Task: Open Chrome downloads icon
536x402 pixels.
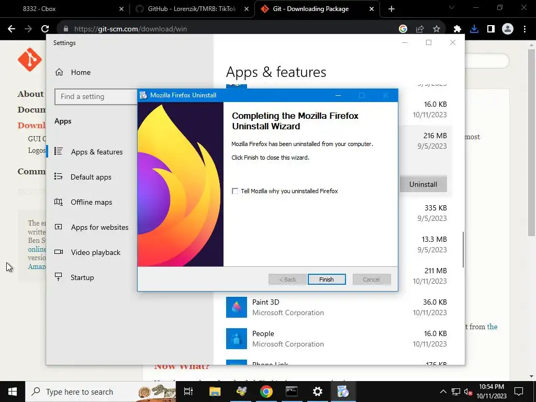Action: 474,29
